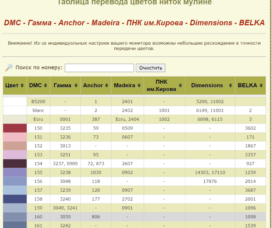Click the violet swatch for DMC 155

pyautogui.click(x=15, y=172)
